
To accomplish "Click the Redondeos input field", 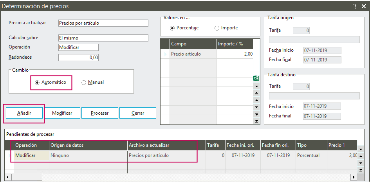I will point(78,58).
